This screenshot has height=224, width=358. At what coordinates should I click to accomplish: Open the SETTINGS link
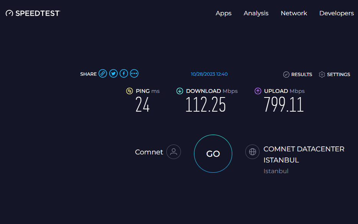pos(338,75)
